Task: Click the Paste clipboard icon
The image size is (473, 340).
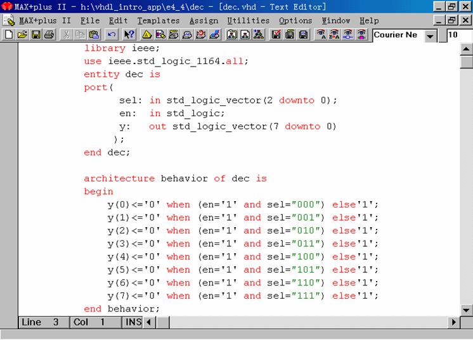Action: click(94, 35)
